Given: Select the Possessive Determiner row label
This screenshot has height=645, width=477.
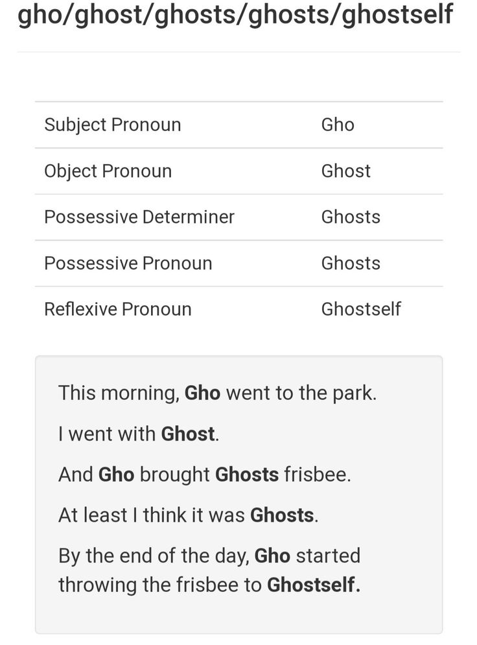Looking at the screenshot, I should (139, 217).
